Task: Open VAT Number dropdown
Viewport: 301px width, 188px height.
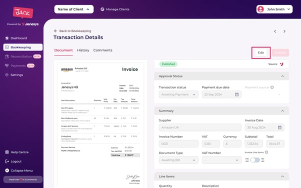Action: pyautogui.click(x=221, y=160)
